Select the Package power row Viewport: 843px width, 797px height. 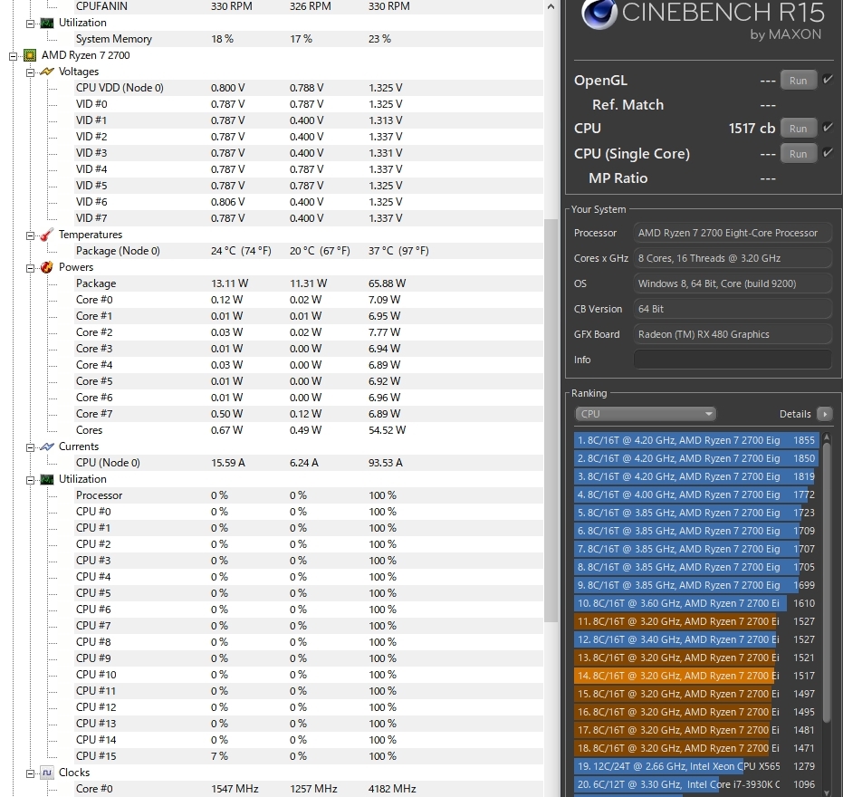309,283
